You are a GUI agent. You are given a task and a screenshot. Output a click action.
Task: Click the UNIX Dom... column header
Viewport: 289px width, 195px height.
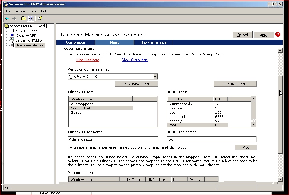click(133, 179)
